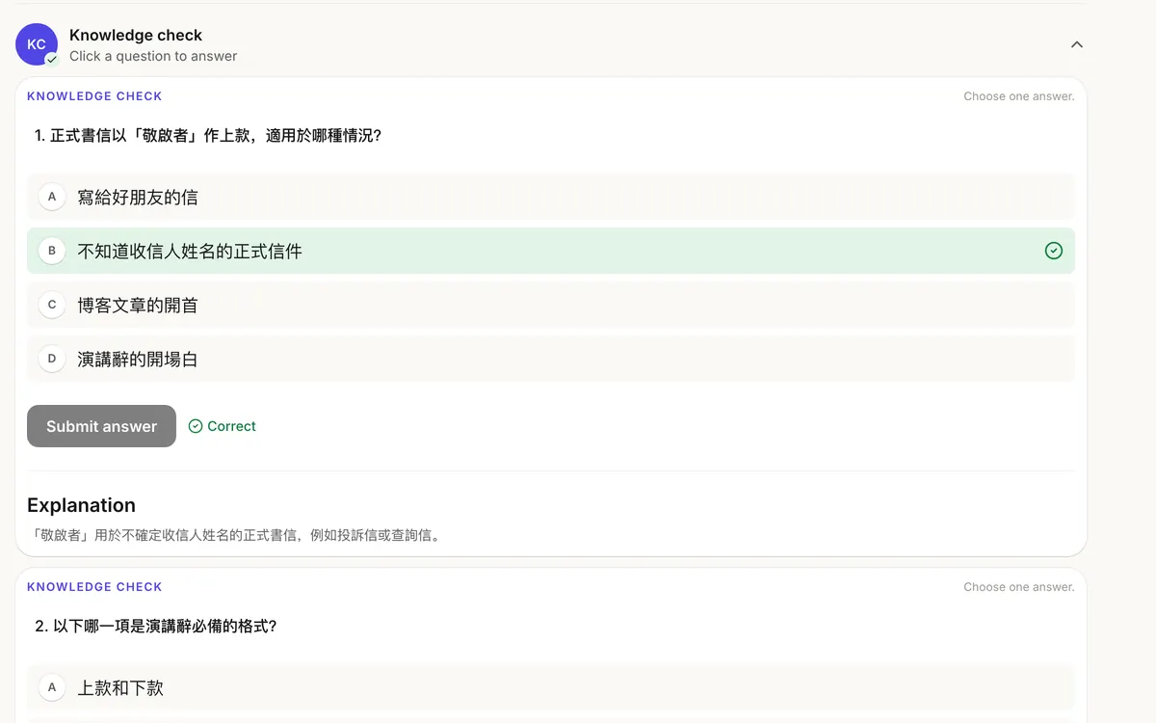Click the Correct label text
Screen dimensions: 1156x723
(x=231, y=426)
